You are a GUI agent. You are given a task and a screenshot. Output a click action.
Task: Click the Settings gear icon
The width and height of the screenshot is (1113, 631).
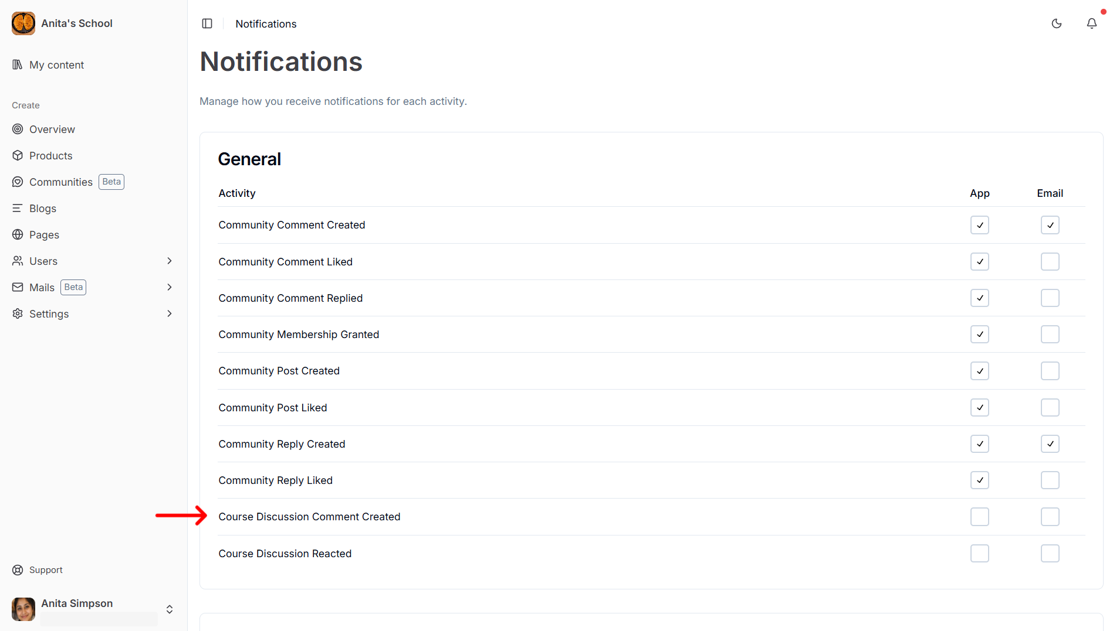[18, 313]
